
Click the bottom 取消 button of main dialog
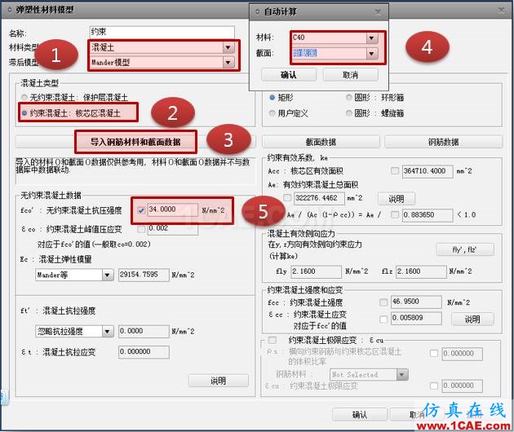pyautogui.click(x=417, y=415)
